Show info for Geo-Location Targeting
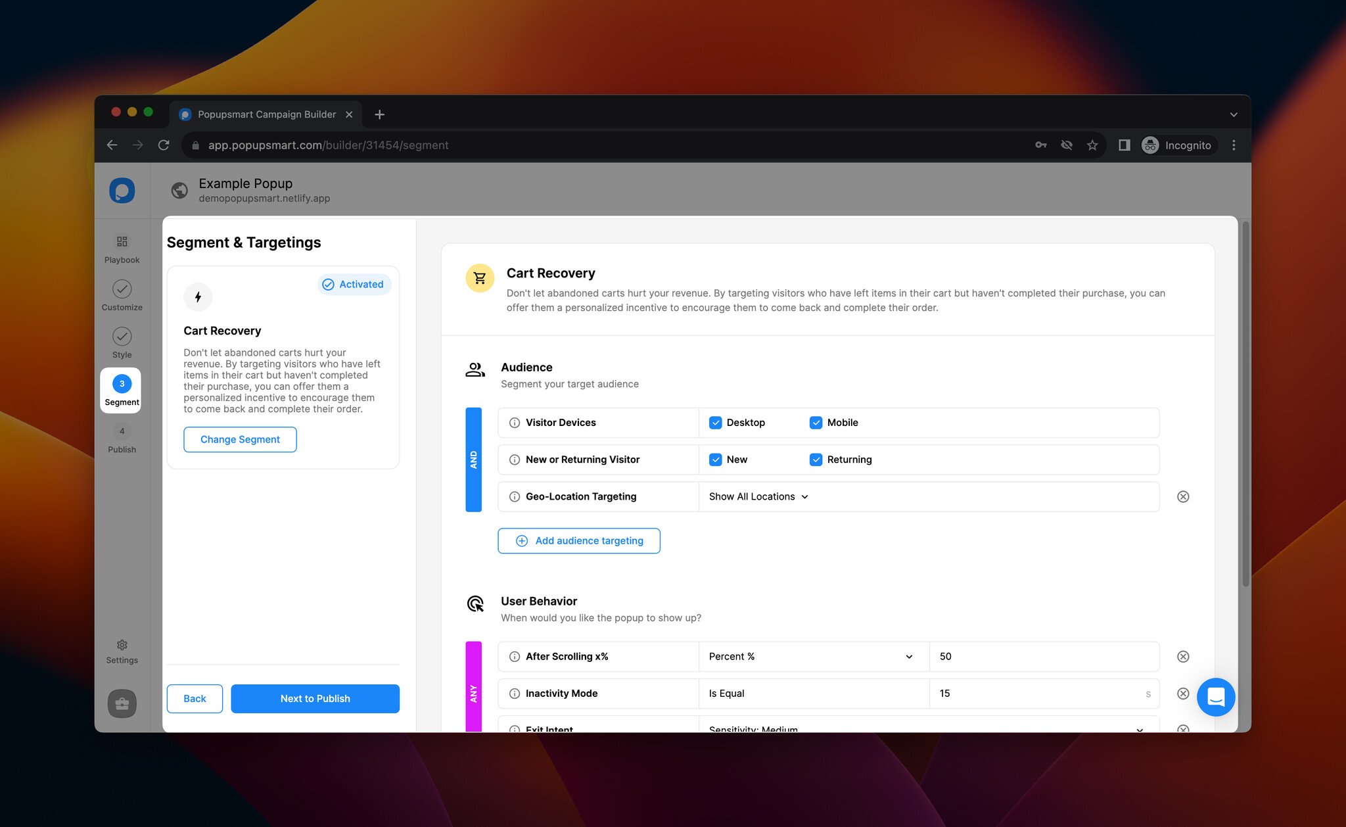 [515, 496]
